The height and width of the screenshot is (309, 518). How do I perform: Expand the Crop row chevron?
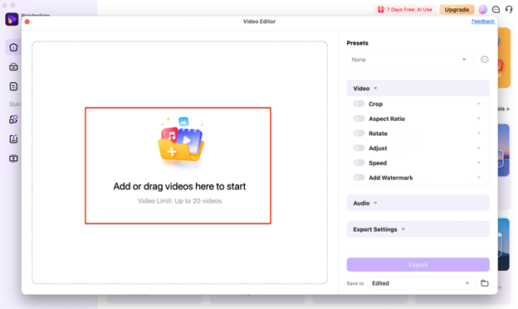[x=479, y=104]
